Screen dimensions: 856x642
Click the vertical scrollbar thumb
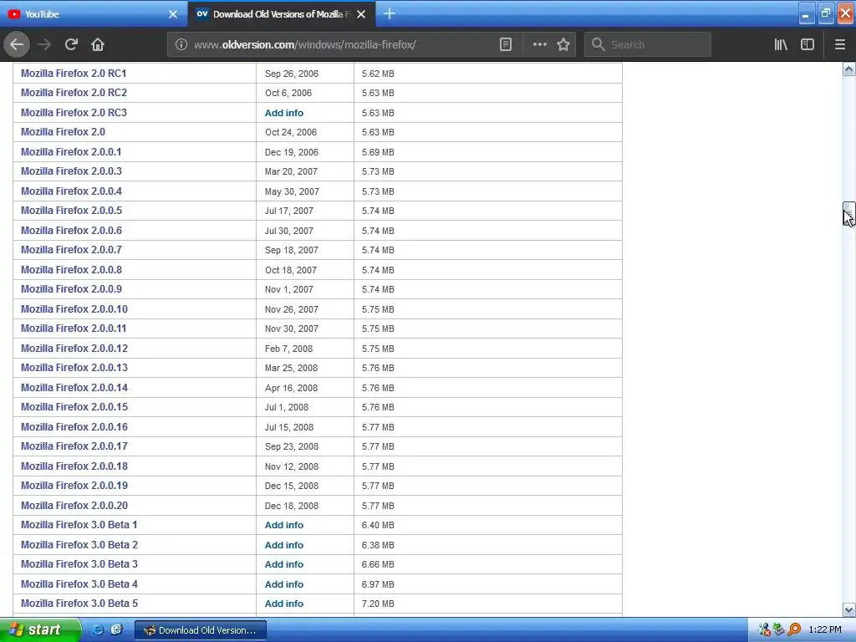(x=849, y=213)
